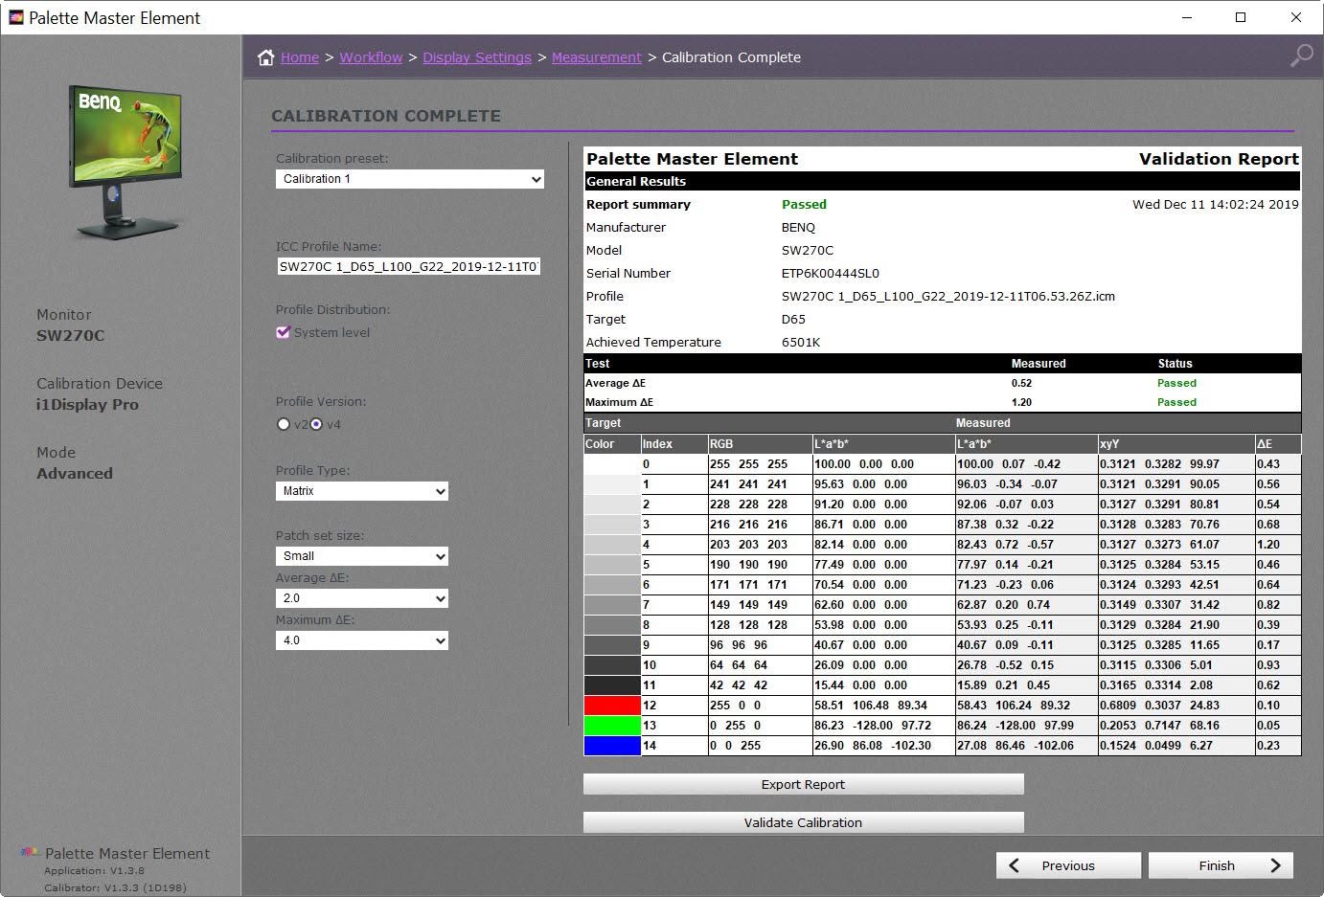Click the SW270C monitor label in sidebar
Viewport: 1324px width, 897px height.
71,335
